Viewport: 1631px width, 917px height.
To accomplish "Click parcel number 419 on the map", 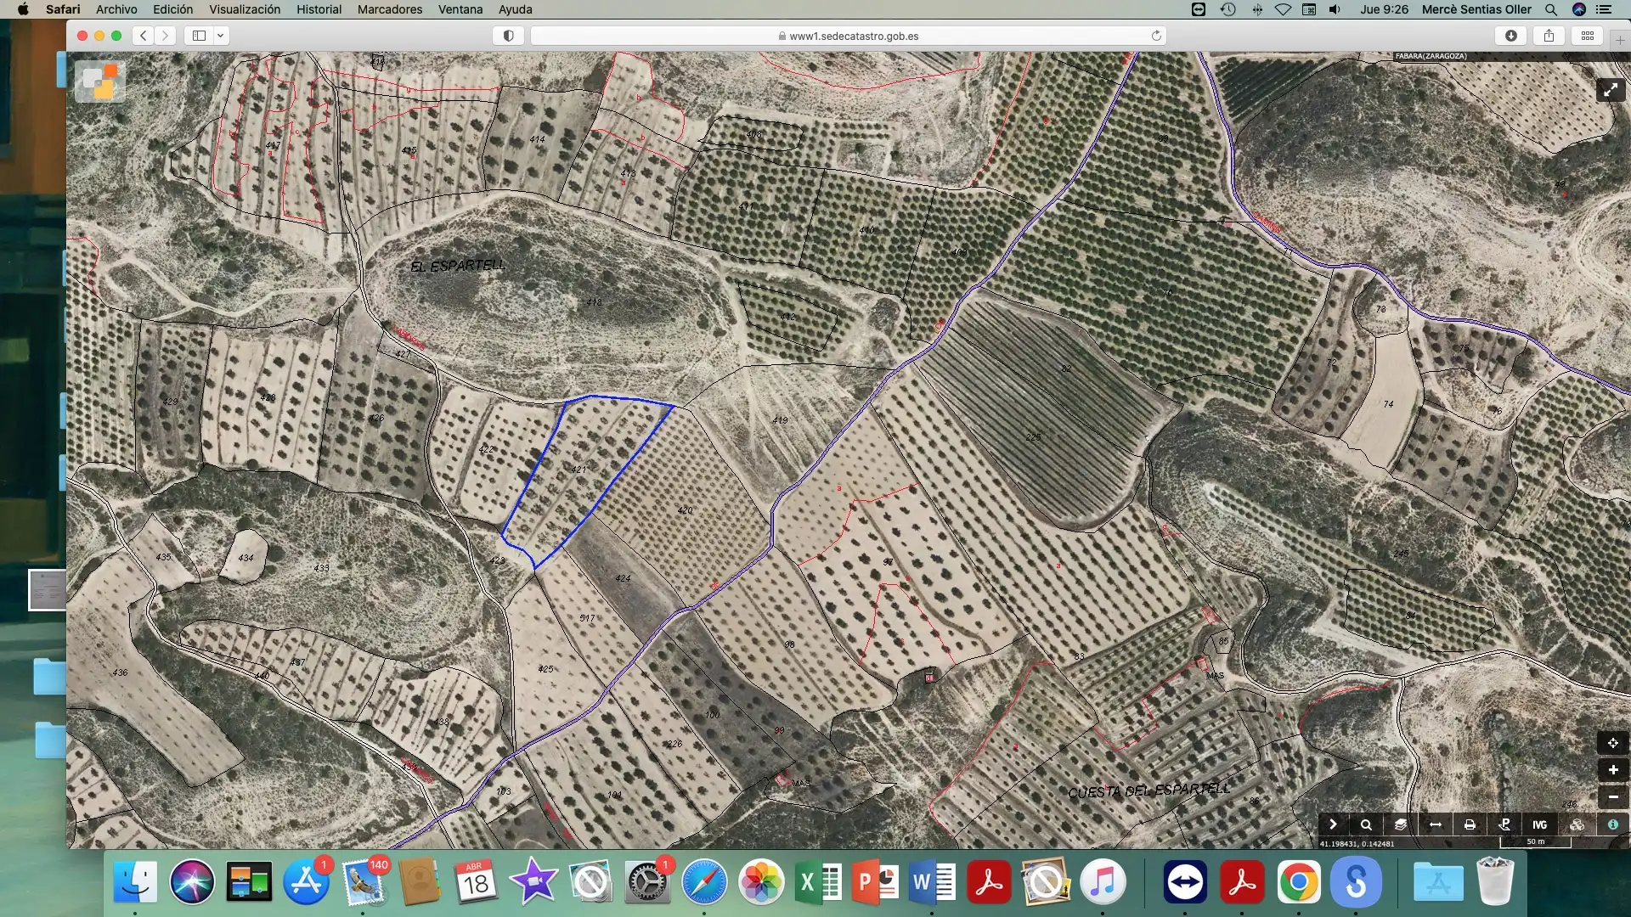I will click(780, 420).
